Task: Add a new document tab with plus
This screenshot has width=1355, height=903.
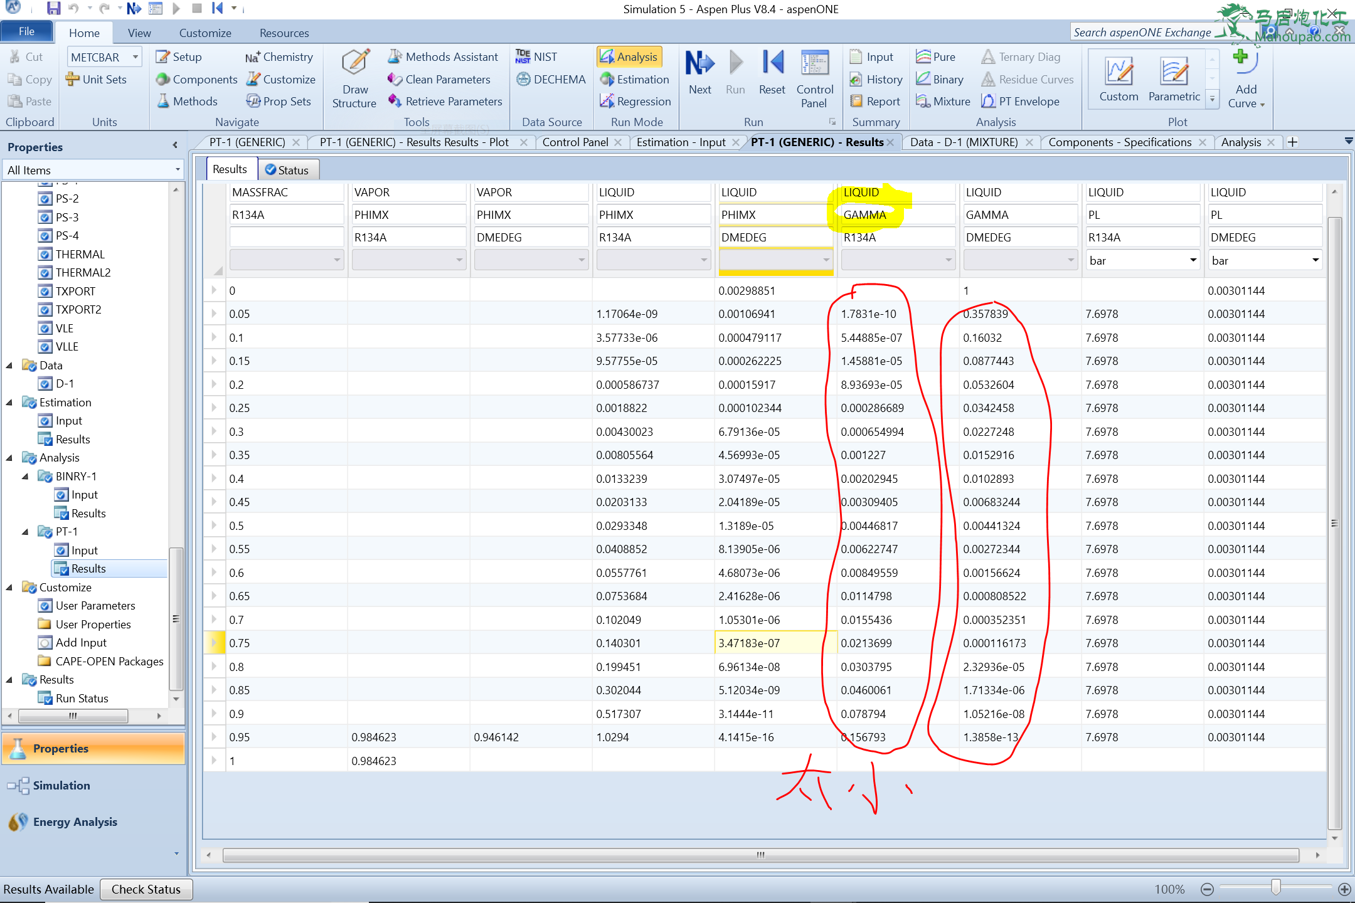Action: tap(1292, 142)
